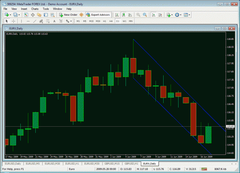Switch timeframe to H4
Image resolution: width=240 pixels, height=173 pixels.
point(111,21)
